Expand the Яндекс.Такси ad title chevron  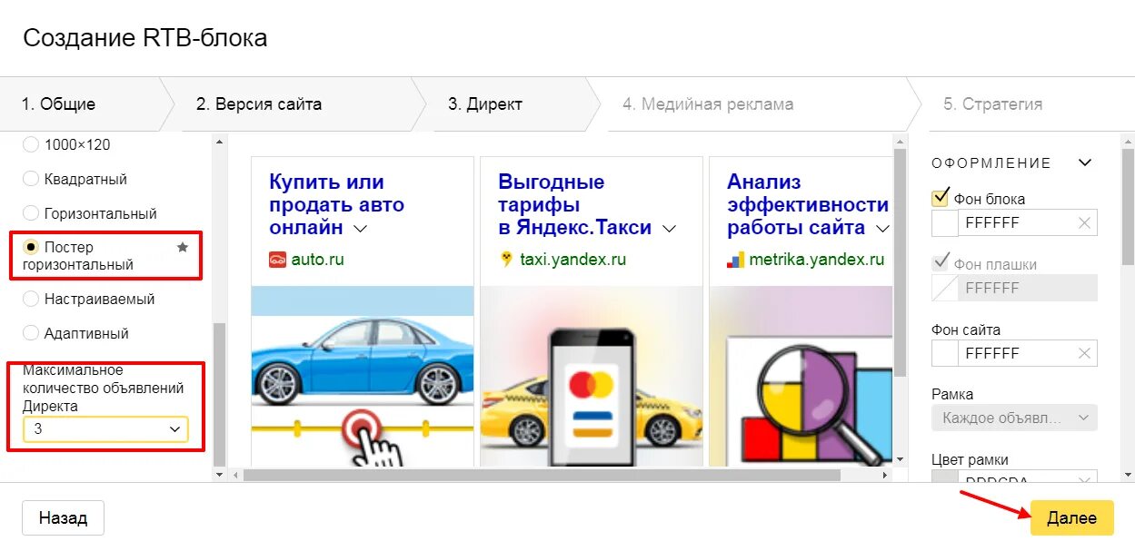669,229
